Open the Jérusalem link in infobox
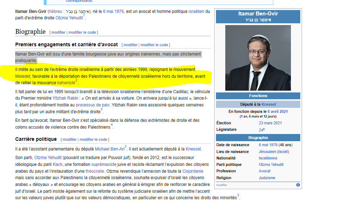This screenshot has width=339, height=201. [x=268, y=152]
